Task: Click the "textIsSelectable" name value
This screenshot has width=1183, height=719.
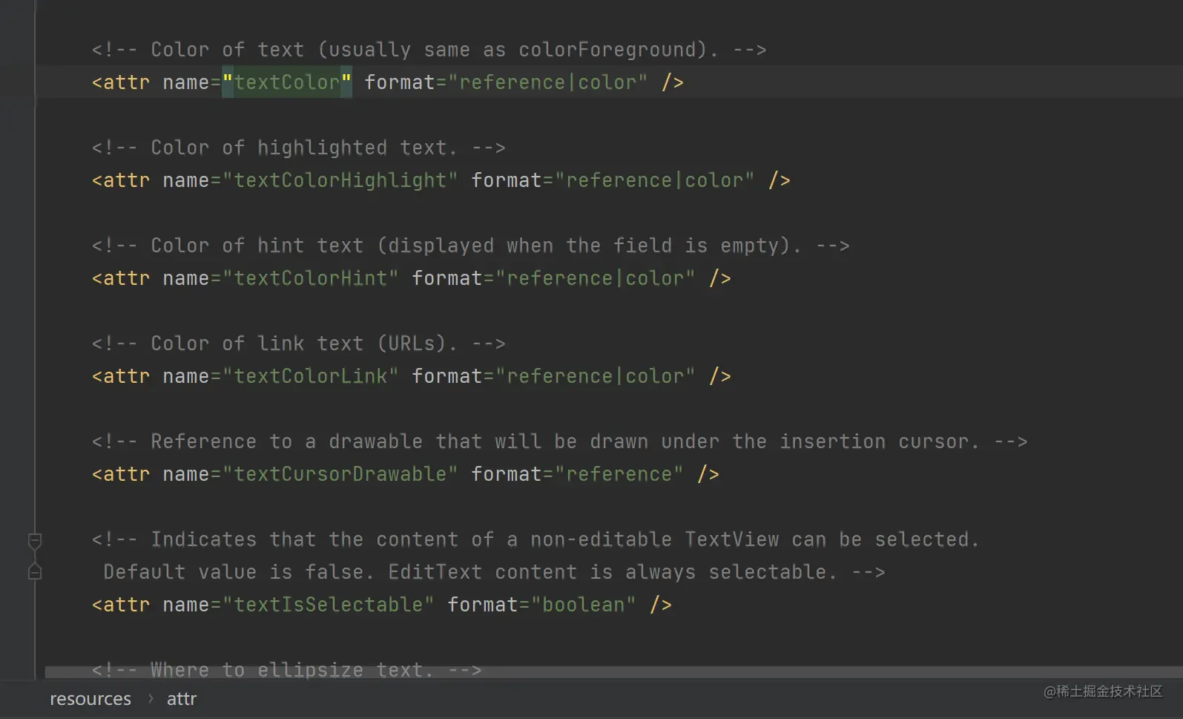Action: [x=329, y=605]
